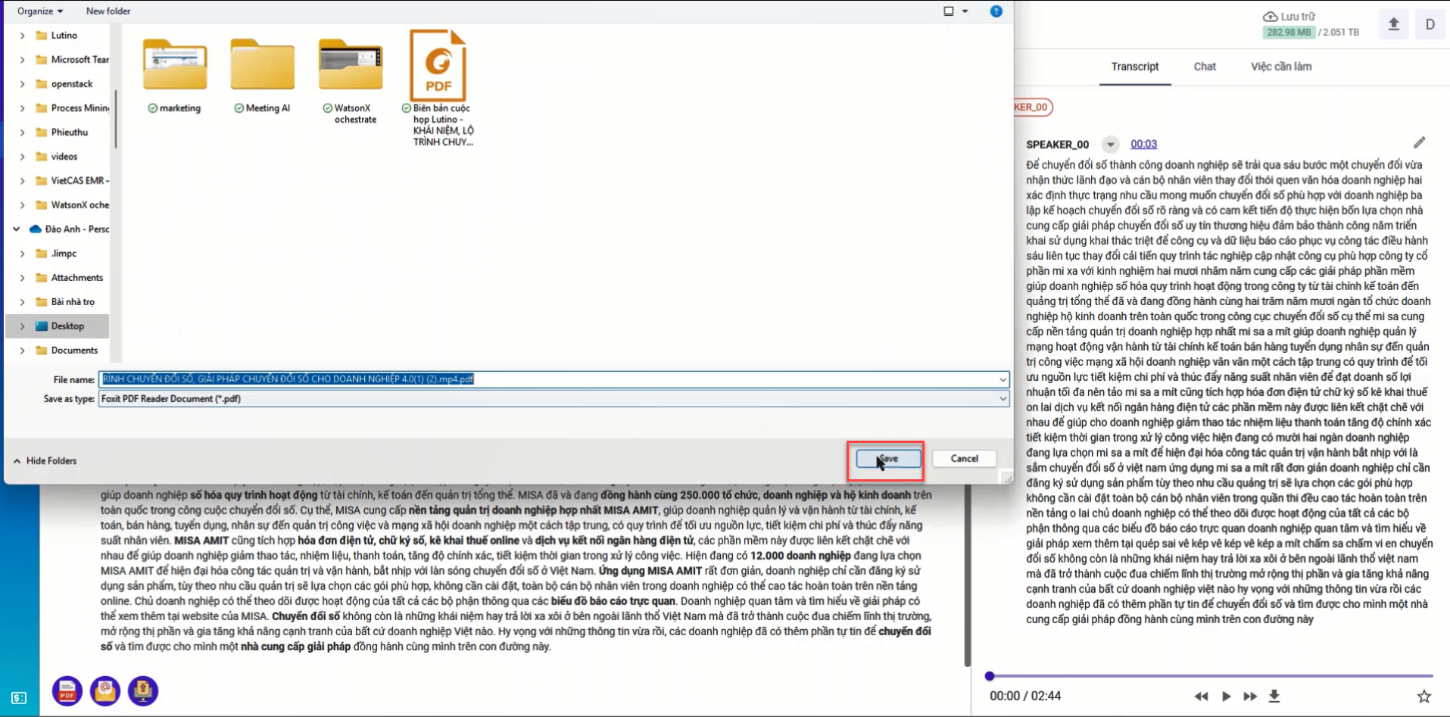Switch to the Chat tab
Screen dimensions: 1450x717
coord(1205,67)
